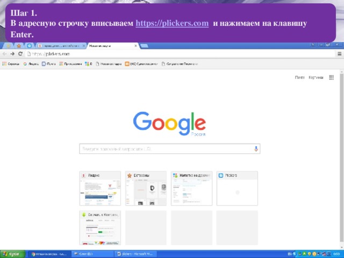344x258 pixels.
Task: Open the Сервисы apps bookmark
Action: (x=11, y=64)
